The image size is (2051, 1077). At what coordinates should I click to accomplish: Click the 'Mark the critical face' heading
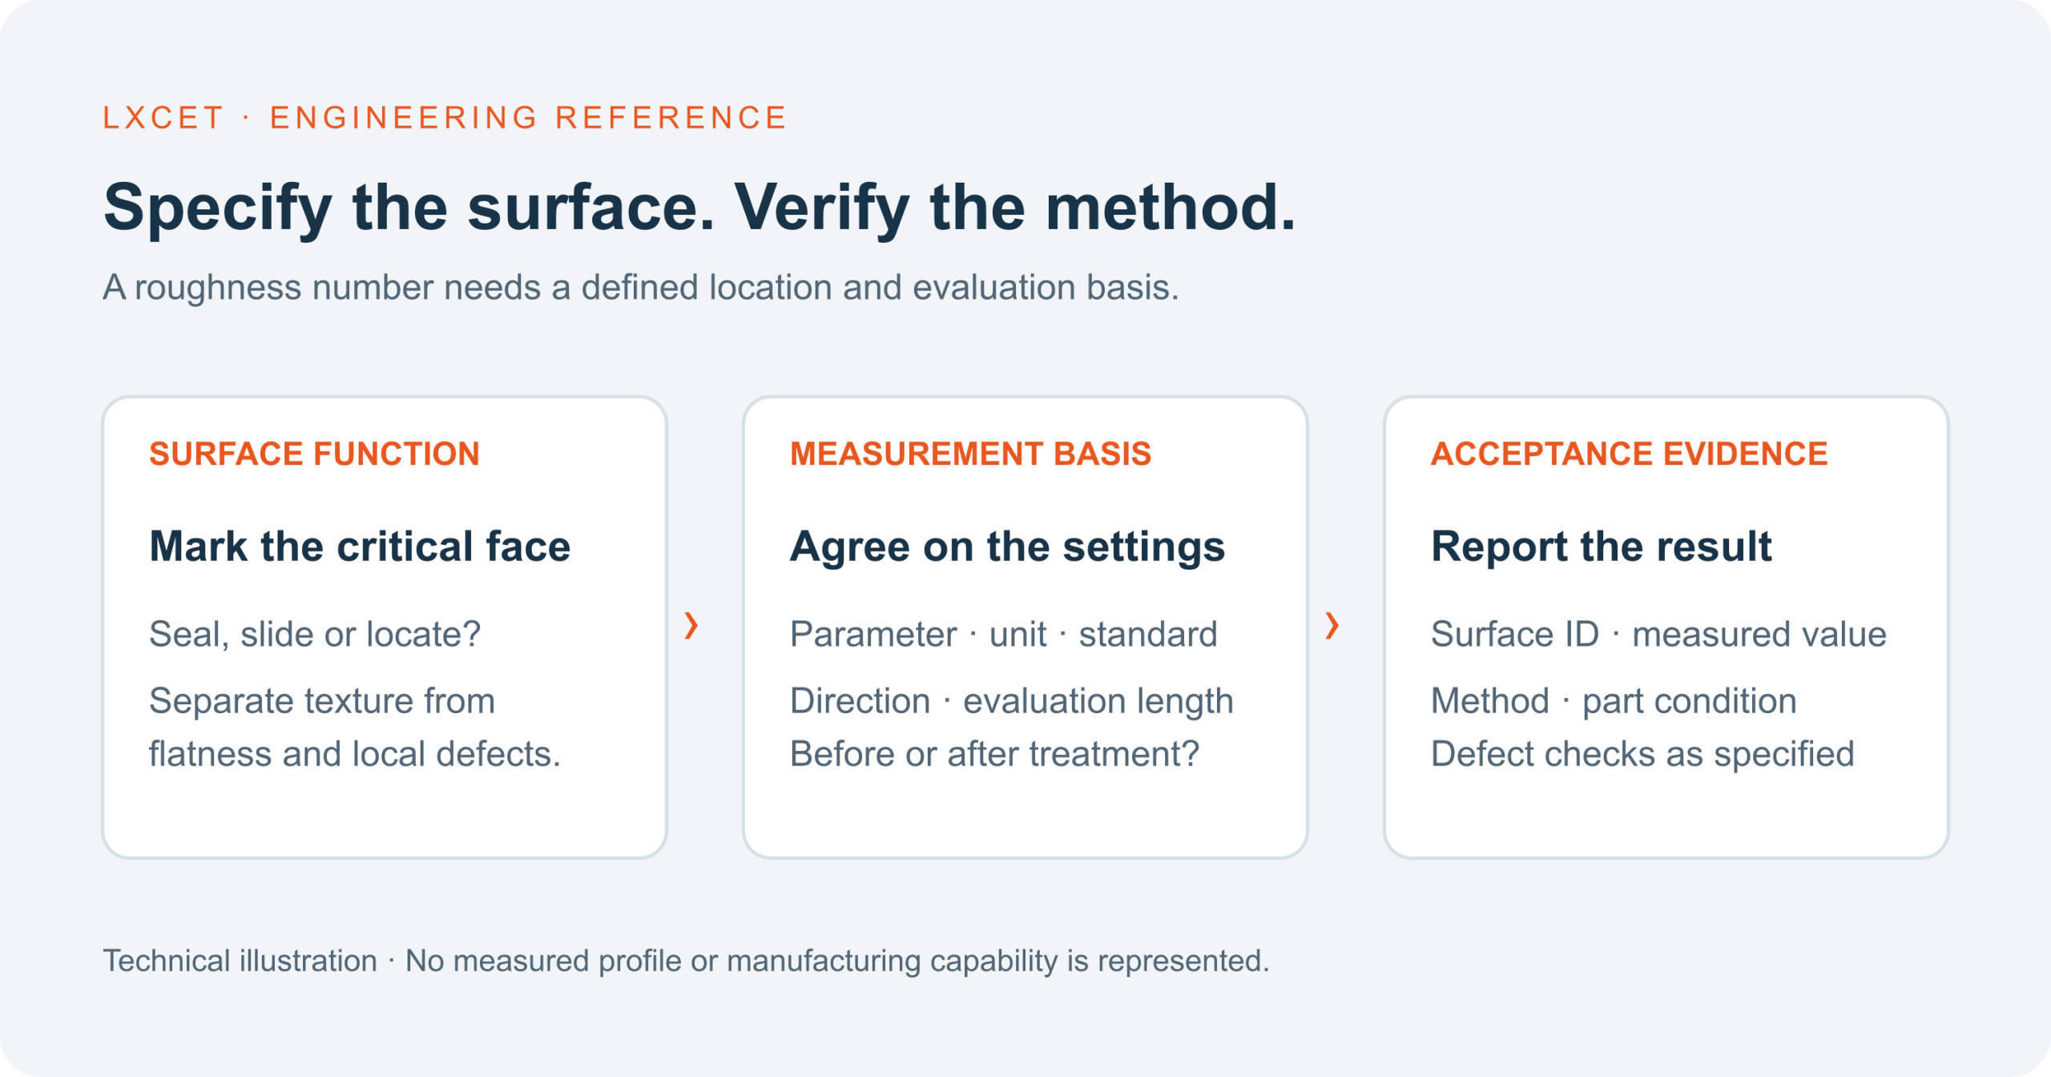click(x=360, y=547)
